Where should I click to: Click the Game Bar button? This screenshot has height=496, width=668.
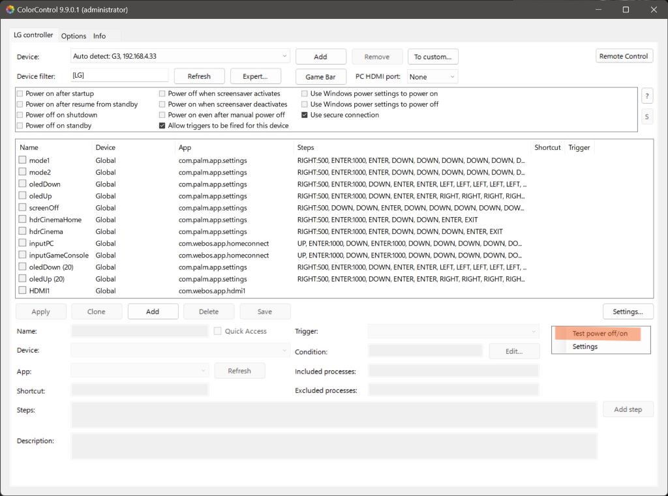click(x=320, y=77)
